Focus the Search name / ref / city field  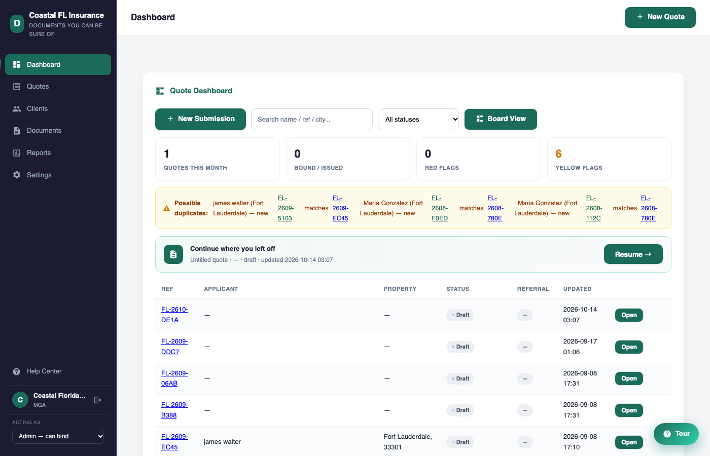pyautogui.click(x=312, y=120)
